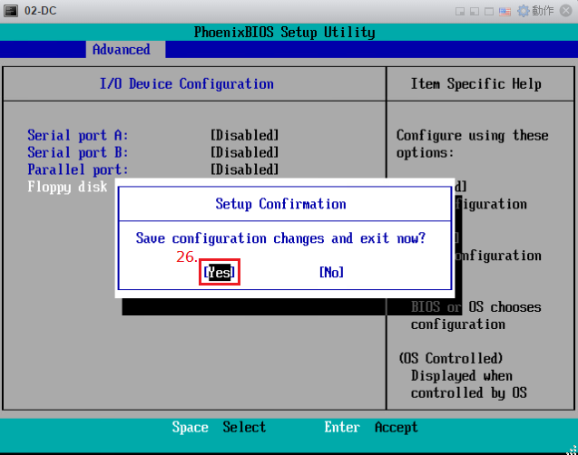Image resolution: width=578 pixels, height=455 pixels.
Task: Close the 02-DC console window
Action: click(565, 11)
